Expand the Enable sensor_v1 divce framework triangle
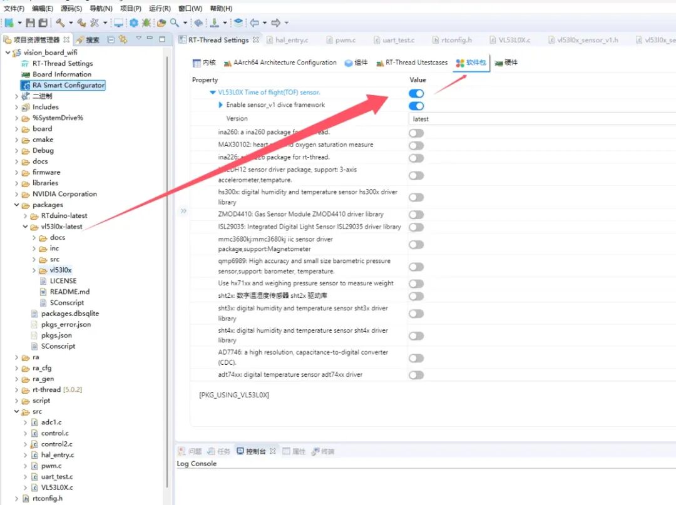Screen dimensions: 676x505 click(220, 105)
